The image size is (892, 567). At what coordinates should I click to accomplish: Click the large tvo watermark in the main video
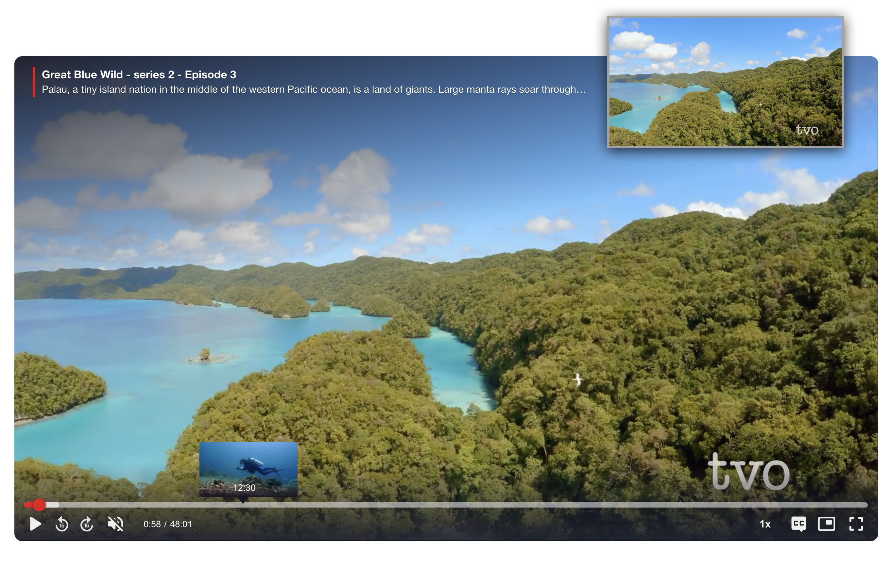pyautogui.click(x=748, y=473)
